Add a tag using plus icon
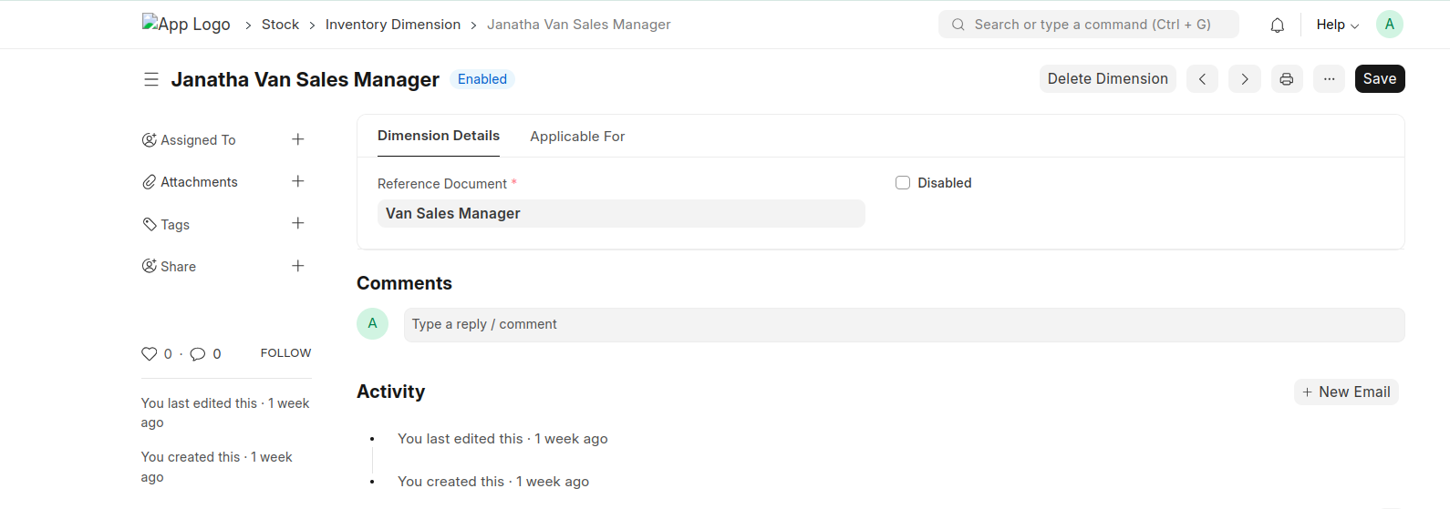This screenshot has height=509, width=1450. [297, 223]
